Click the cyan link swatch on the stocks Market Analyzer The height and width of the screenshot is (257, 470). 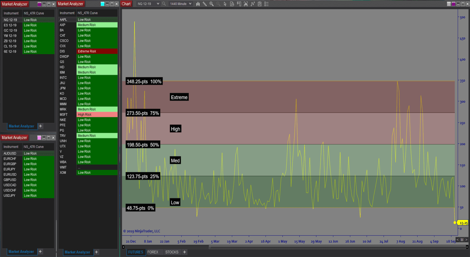coord(103,4)
